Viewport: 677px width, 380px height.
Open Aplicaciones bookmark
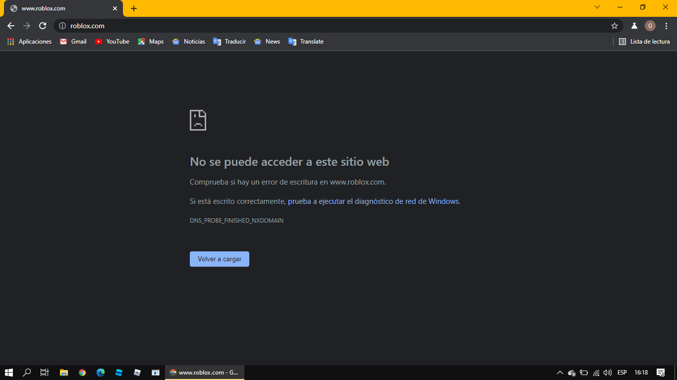30,42
